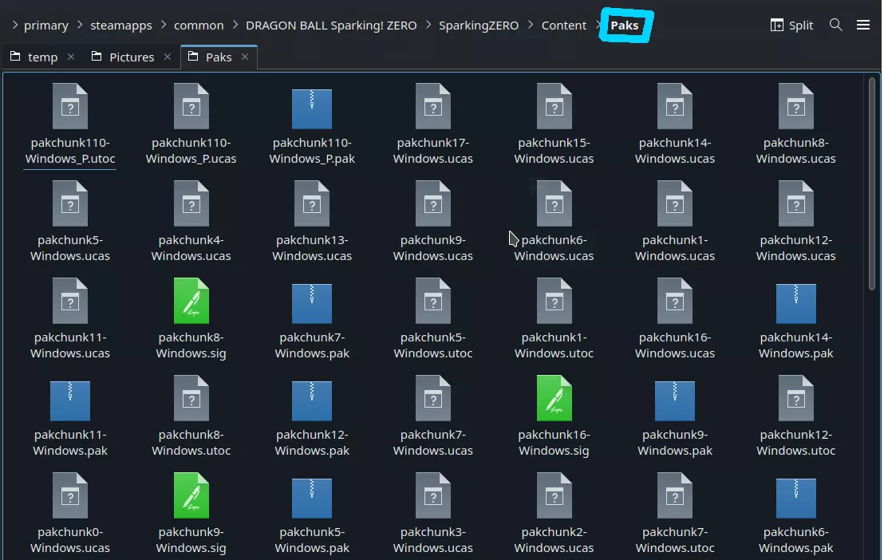Select pakchunk11-Windows.pak archive icon

tap(70, 401)
